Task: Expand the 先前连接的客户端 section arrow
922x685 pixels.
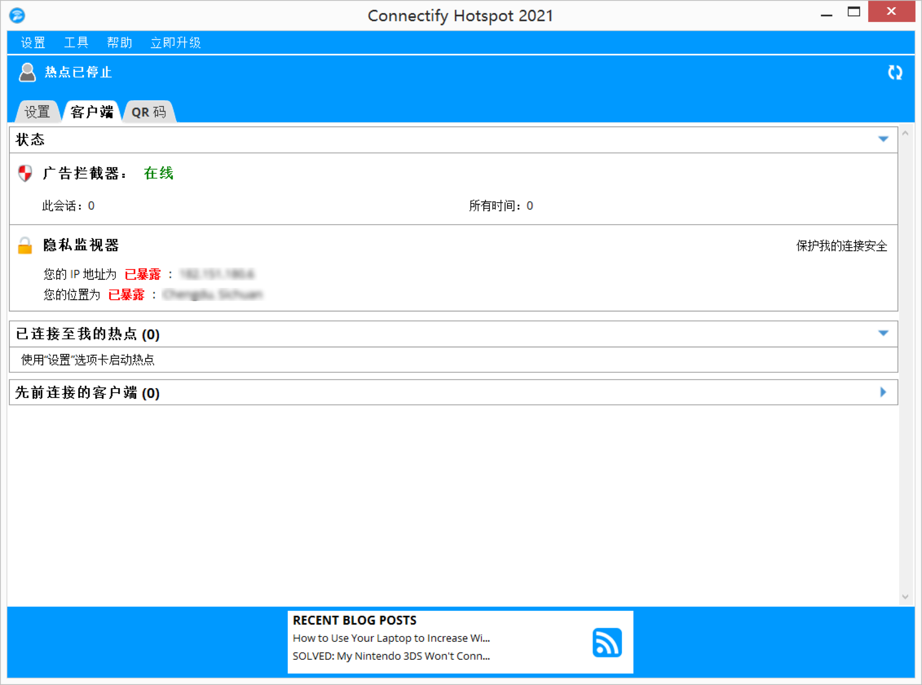Action: pyautogui.click(x=883, y=392)
